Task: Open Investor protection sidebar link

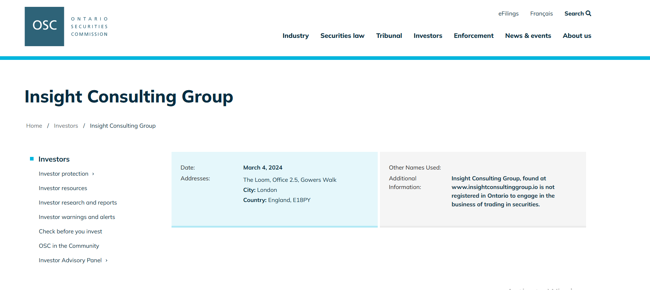Action: click(64, 174)
